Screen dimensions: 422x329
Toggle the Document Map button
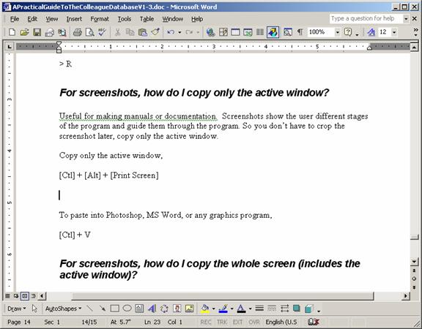287,32
